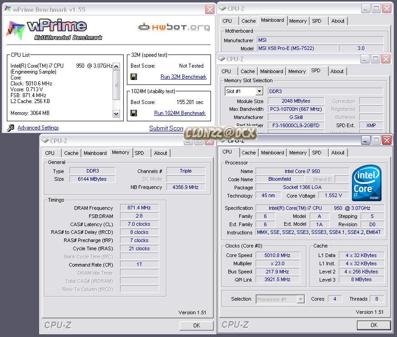Click the DRAM Frequency 871.4 MHz field
Image resolution: width=397 pixels, height=337 pixels.
pos(139,208)
